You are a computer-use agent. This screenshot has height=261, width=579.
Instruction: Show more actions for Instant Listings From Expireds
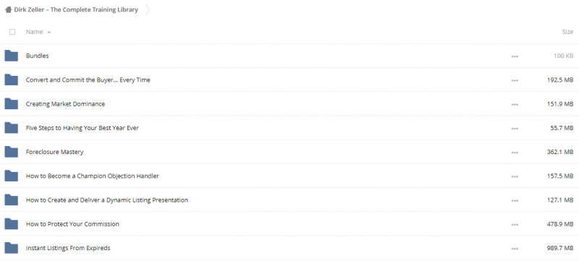[x=515, y=249]
